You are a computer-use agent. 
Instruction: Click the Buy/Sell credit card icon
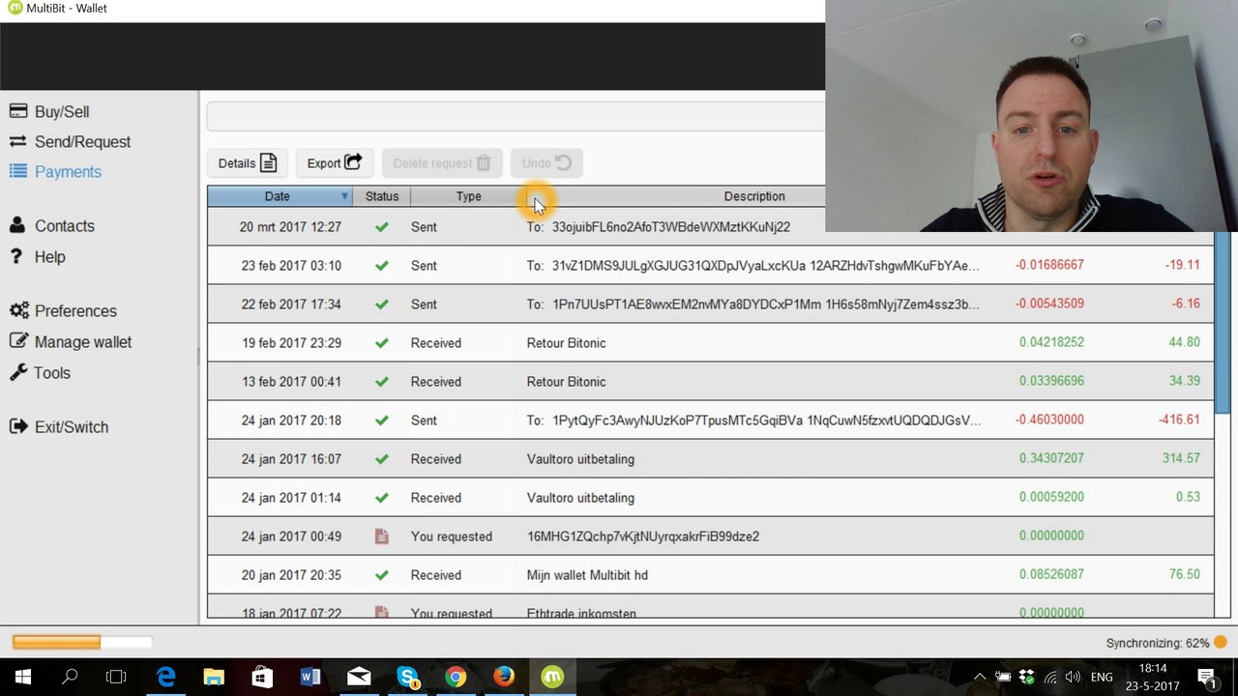[18, 111]
